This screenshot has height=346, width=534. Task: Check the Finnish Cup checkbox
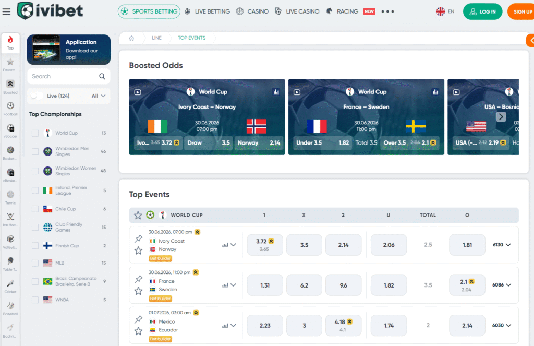click(x=35, y=246)
